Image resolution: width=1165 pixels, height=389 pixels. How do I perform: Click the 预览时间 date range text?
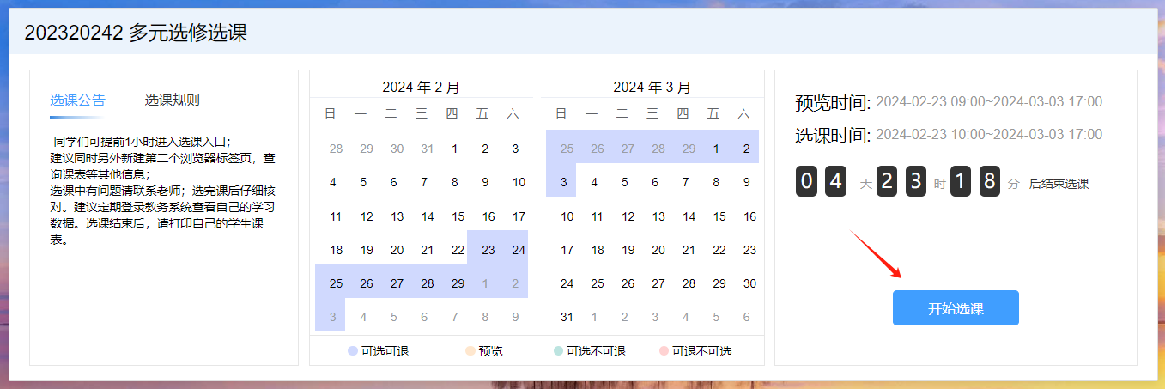tap(988, 102)
